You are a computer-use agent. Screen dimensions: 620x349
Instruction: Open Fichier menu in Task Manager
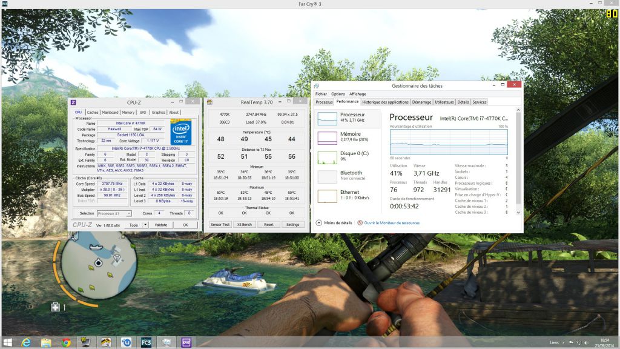tap(321, 94)
